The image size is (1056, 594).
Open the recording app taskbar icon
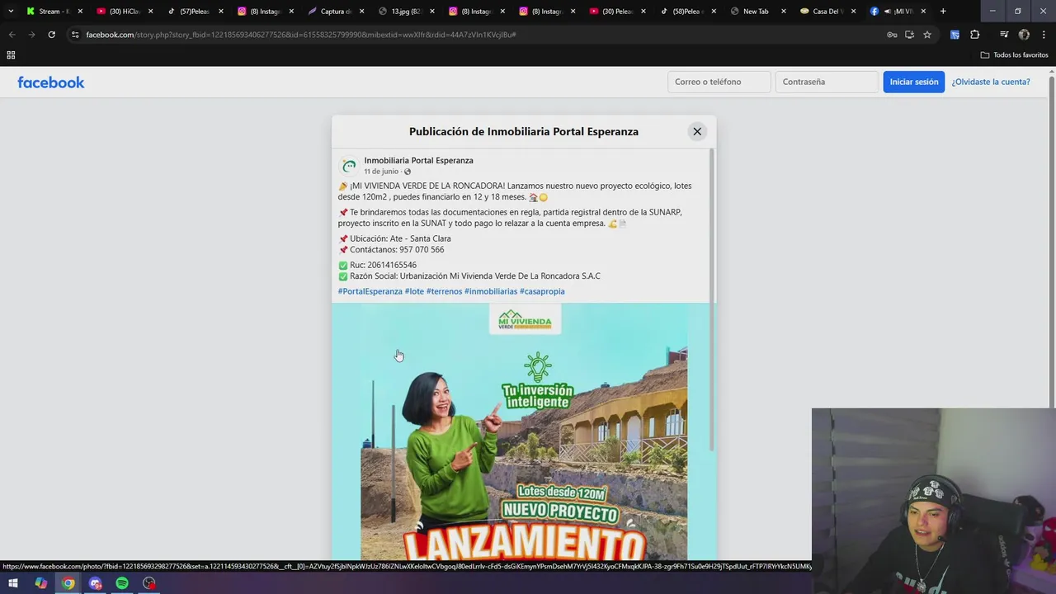[149, 583]
